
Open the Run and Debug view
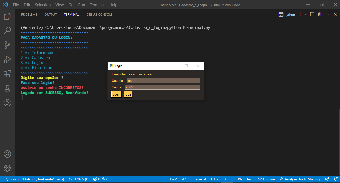7,59
